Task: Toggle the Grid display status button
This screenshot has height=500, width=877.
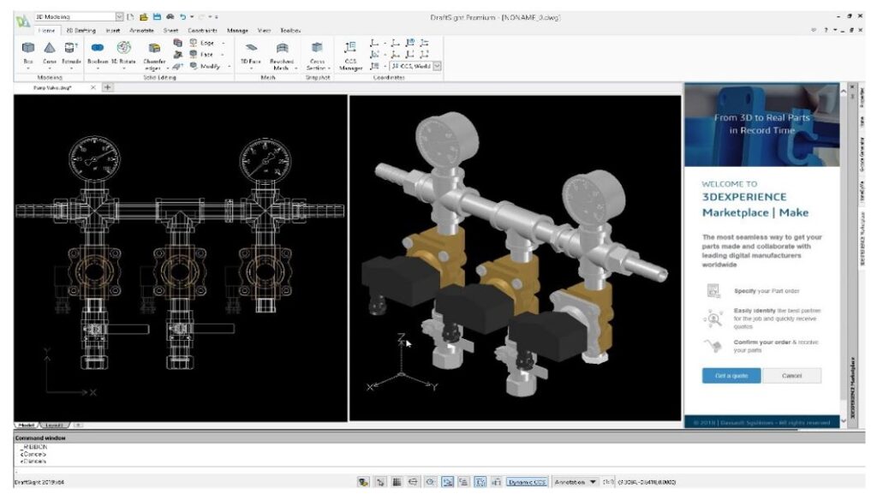Action: tap(397, 481)
